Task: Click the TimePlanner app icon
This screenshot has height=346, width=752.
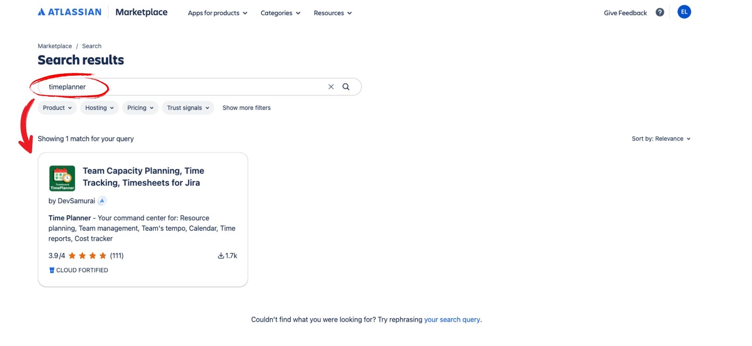Action: click(62, 178)
